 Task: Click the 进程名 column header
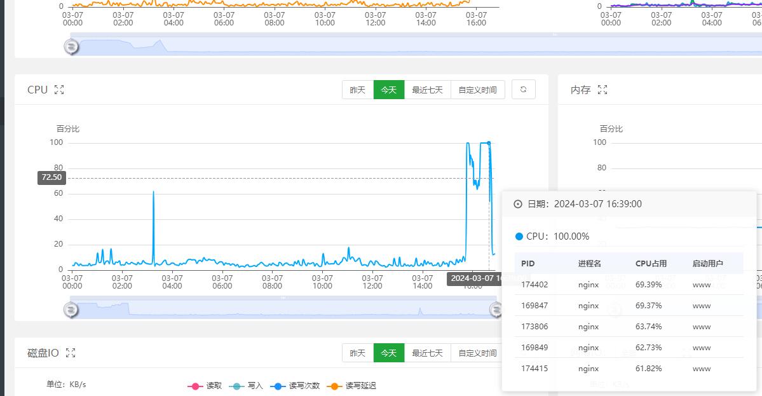590,264
